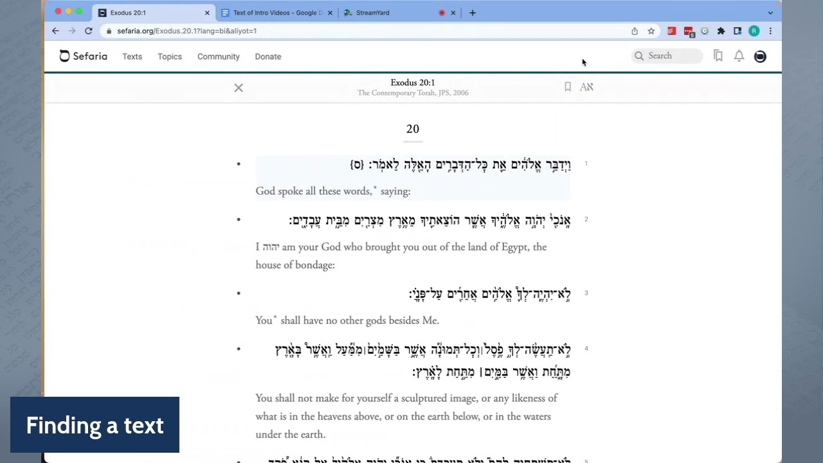Open saved texts bookmark icon in header
823x463 pixels.
click(718, 56)
